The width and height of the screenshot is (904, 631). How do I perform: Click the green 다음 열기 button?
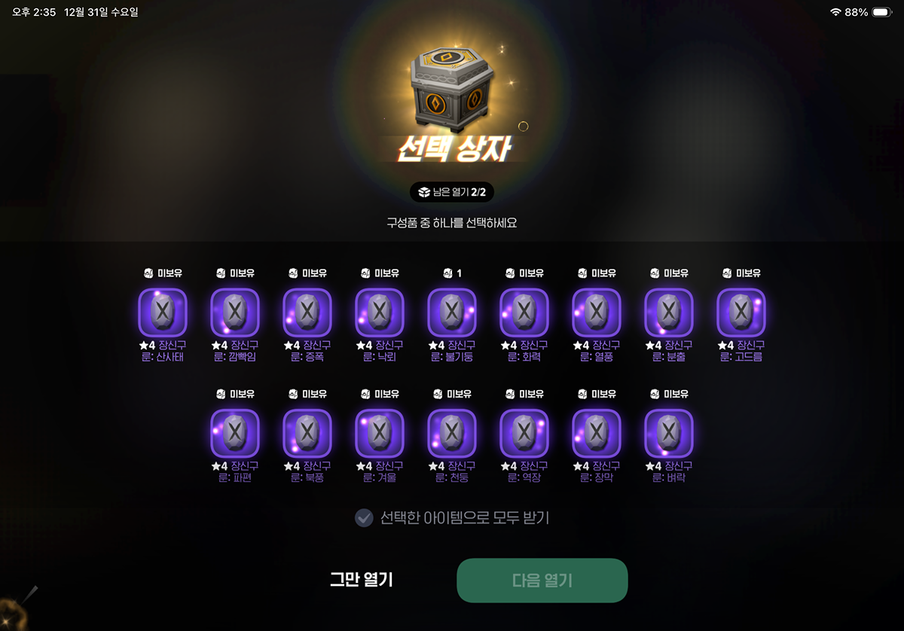pos(542,581)
